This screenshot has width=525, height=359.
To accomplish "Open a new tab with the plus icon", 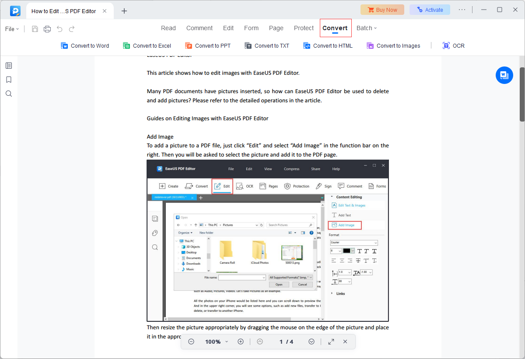I will pyautogui.click(x=124, y=11).
